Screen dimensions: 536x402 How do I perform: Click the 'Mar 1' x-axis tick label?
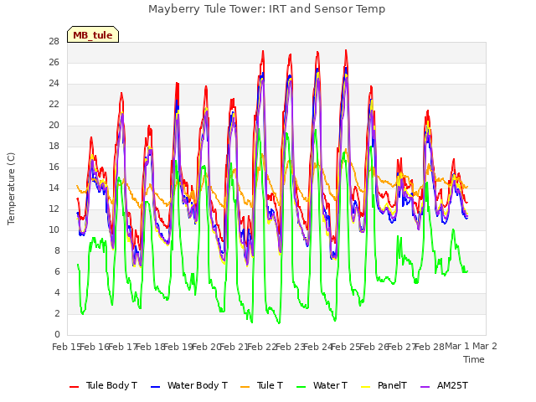click(457, 346)
